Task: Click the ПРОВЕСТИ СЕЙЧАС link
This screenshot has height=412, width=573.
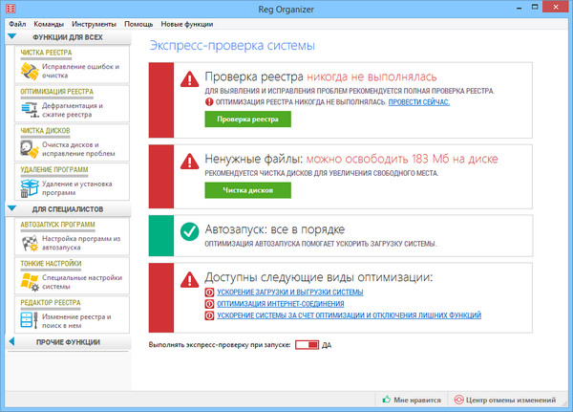Action: coord(418,101)
